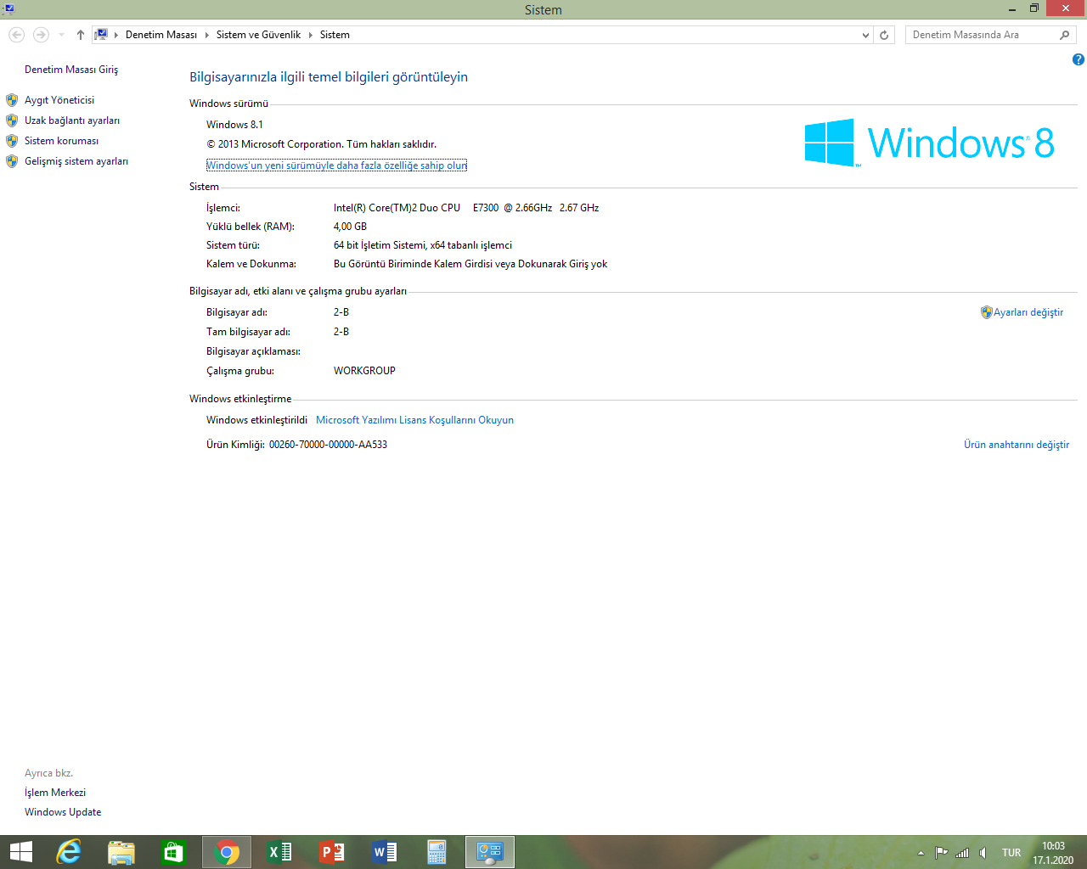Select the Sistem breadcrumb
The width and height of the screenshot is (1087, 869).
coord(335,35)
